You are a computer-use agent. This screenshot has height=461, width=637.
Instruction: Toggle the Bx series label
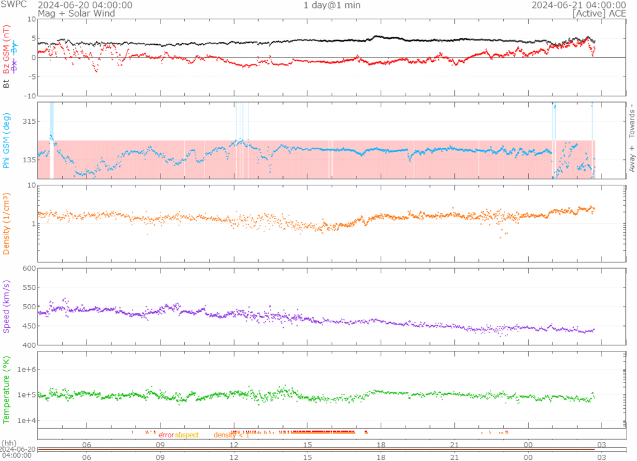click(15, 63)
